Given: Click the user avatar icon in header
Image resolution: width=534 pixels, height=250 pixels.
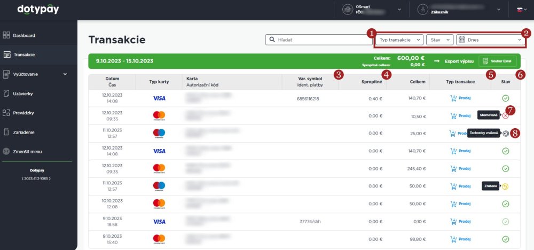Looking at the screenshot, I should pos(422,10).
